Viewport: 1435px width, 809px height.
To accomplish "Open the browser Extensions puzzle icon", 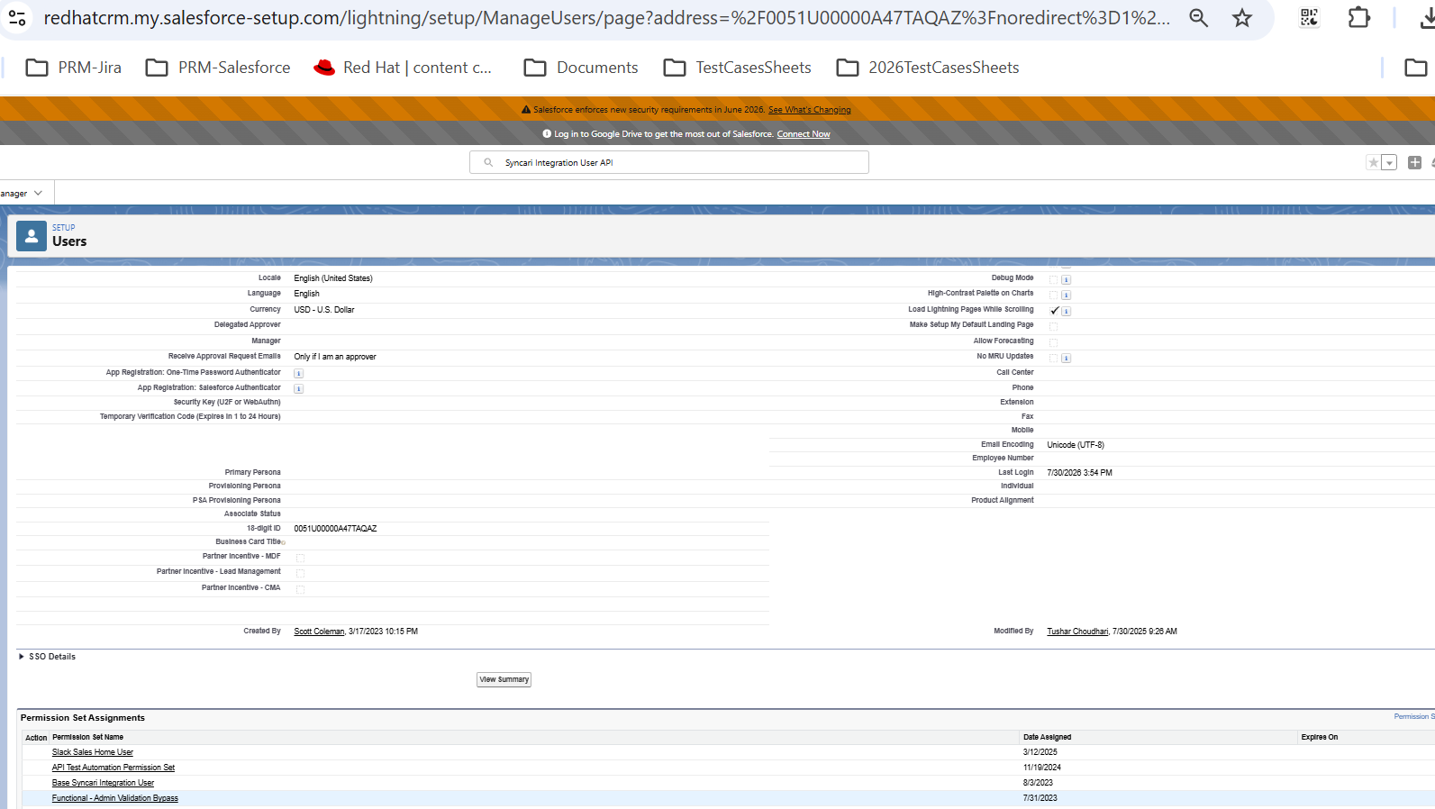I will [x=1358, y=18].
